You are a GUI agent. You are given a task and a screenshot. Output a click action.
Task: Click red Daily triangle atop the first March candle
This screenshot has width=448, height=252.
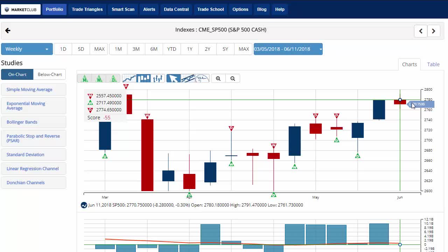126,86
